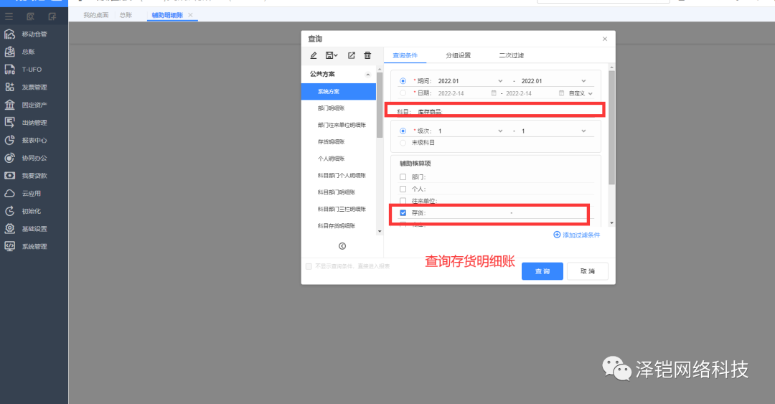Select the 日期 radio button
The width and height of the screenshot is (775, 404).
click(403, 93)
